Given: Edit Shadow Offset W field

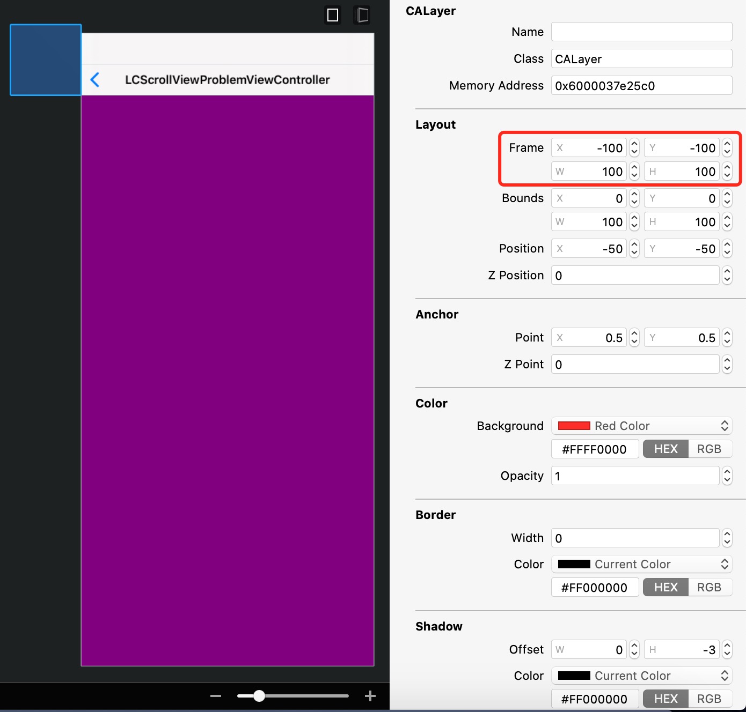Looking at the screenshot, I should point(589,649).
